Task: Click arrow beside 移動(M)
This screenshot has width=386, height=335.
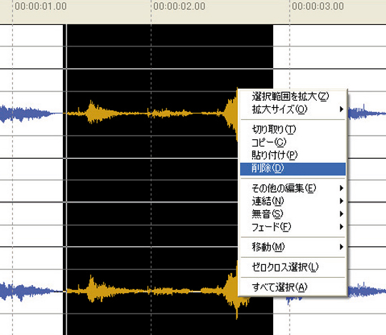Action: click(x=341, y=246)
